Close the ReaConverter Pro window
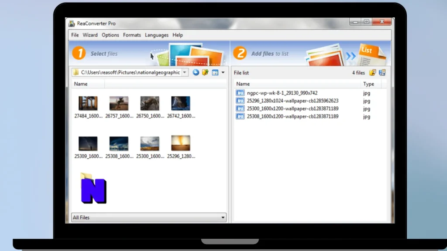The image size is (447, 251). (382, 22)
